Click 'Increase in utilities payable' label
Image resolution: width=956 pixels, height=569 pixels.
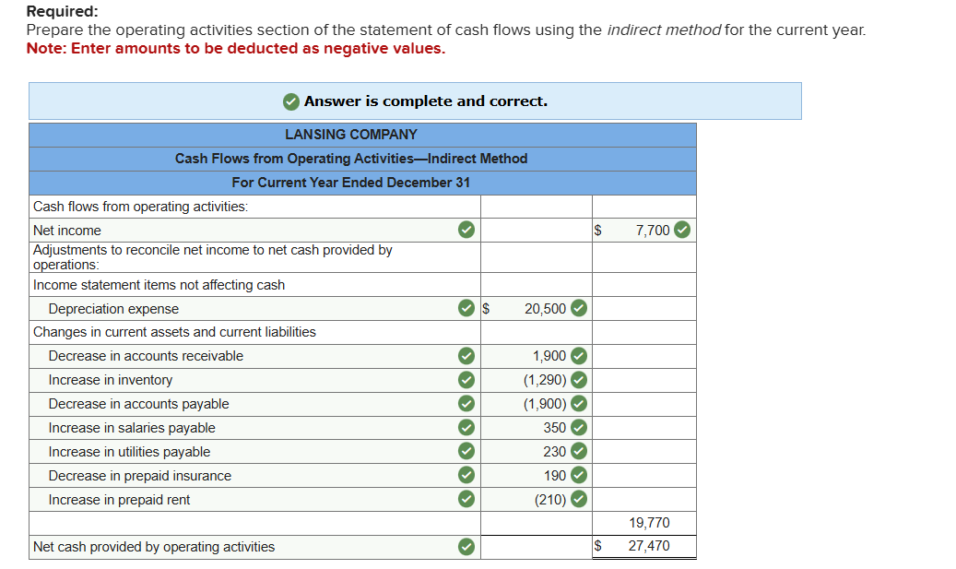129,452
